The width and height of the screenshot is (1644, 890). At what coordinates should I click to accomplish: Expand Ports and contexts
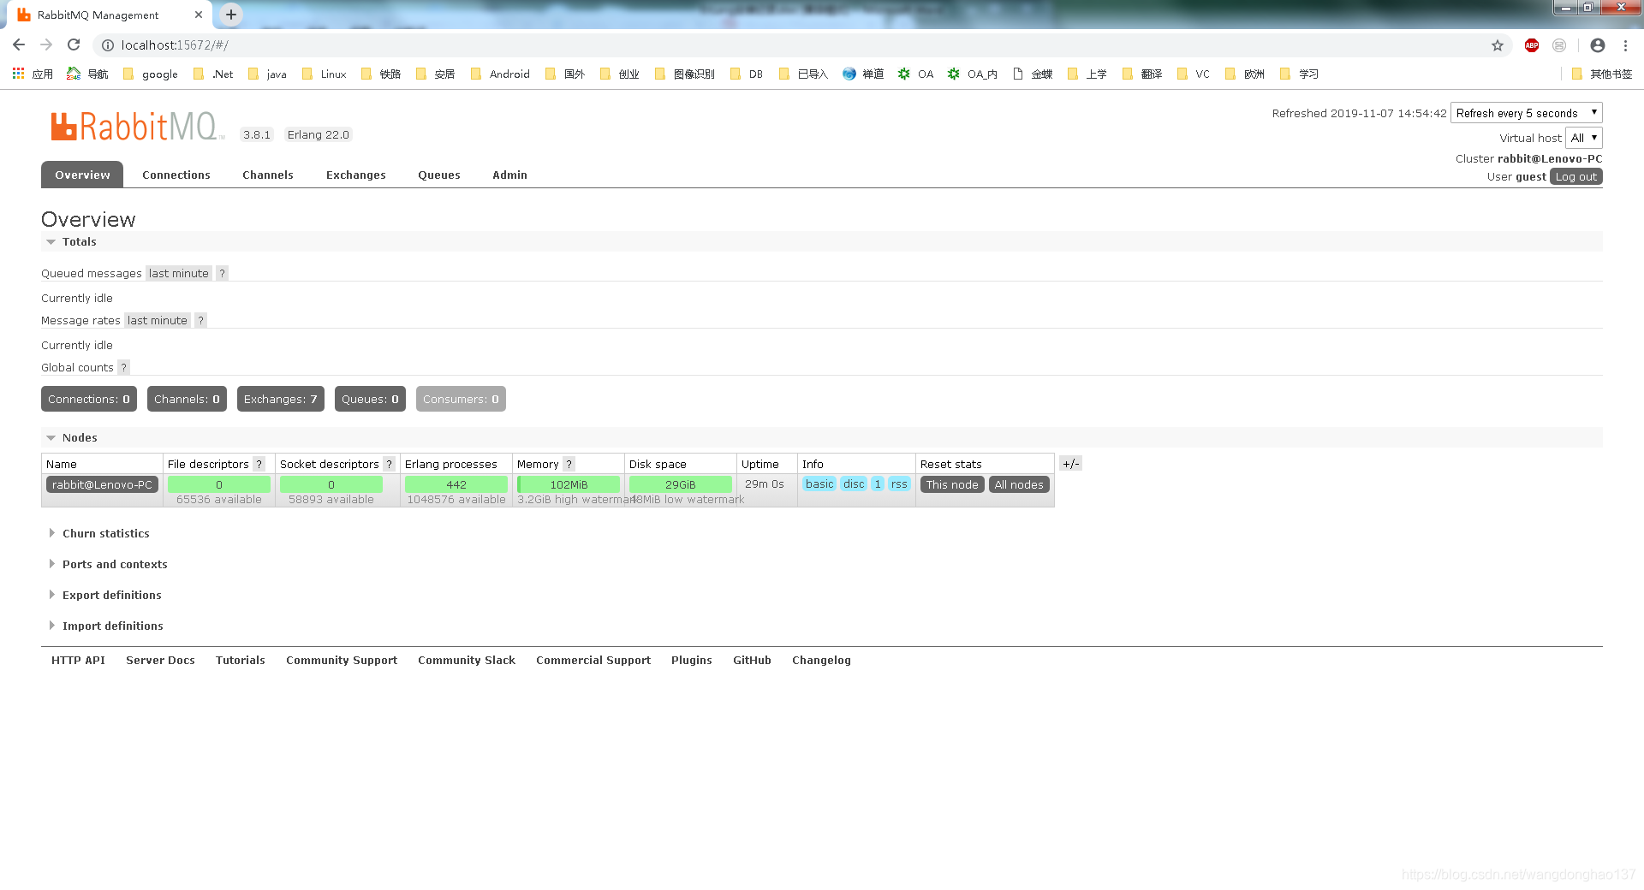coord(108,564)
